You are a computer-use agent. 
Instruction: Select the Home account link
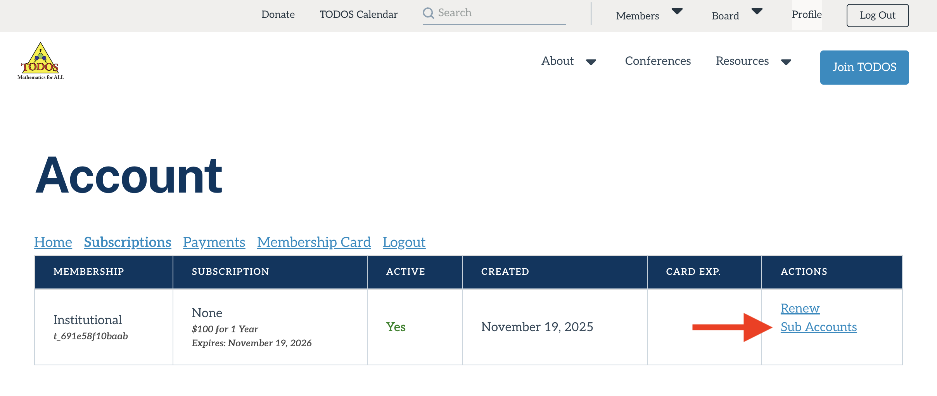point(53,242)
